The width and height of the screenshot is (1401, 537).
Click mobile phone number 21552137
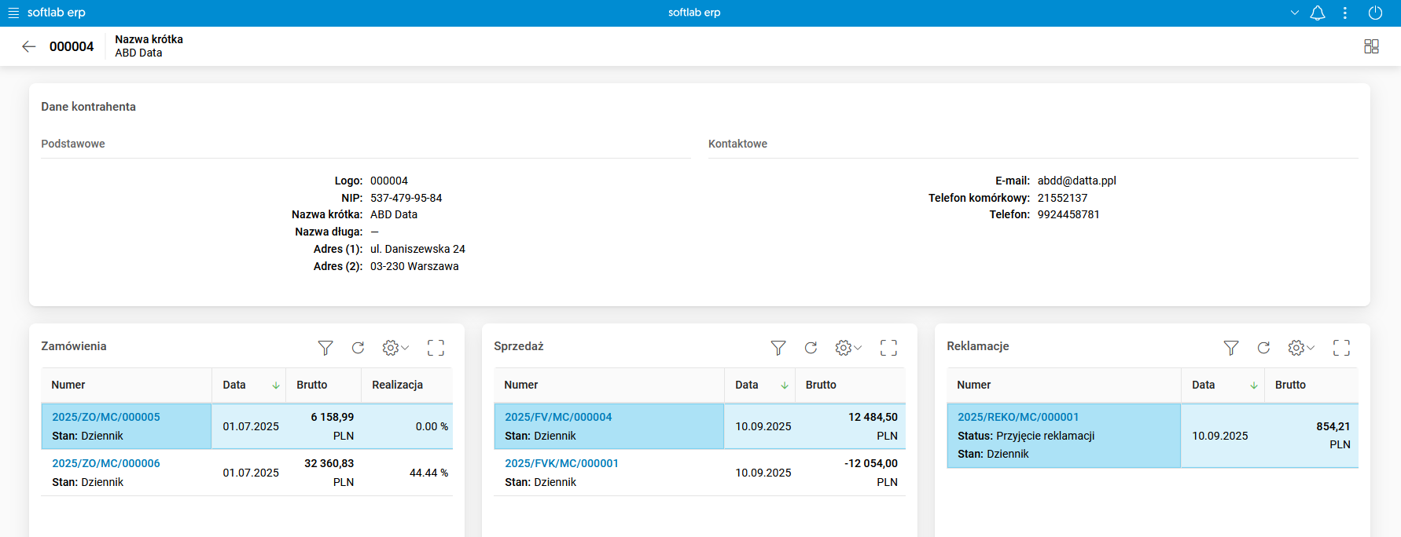[1062, 198]
